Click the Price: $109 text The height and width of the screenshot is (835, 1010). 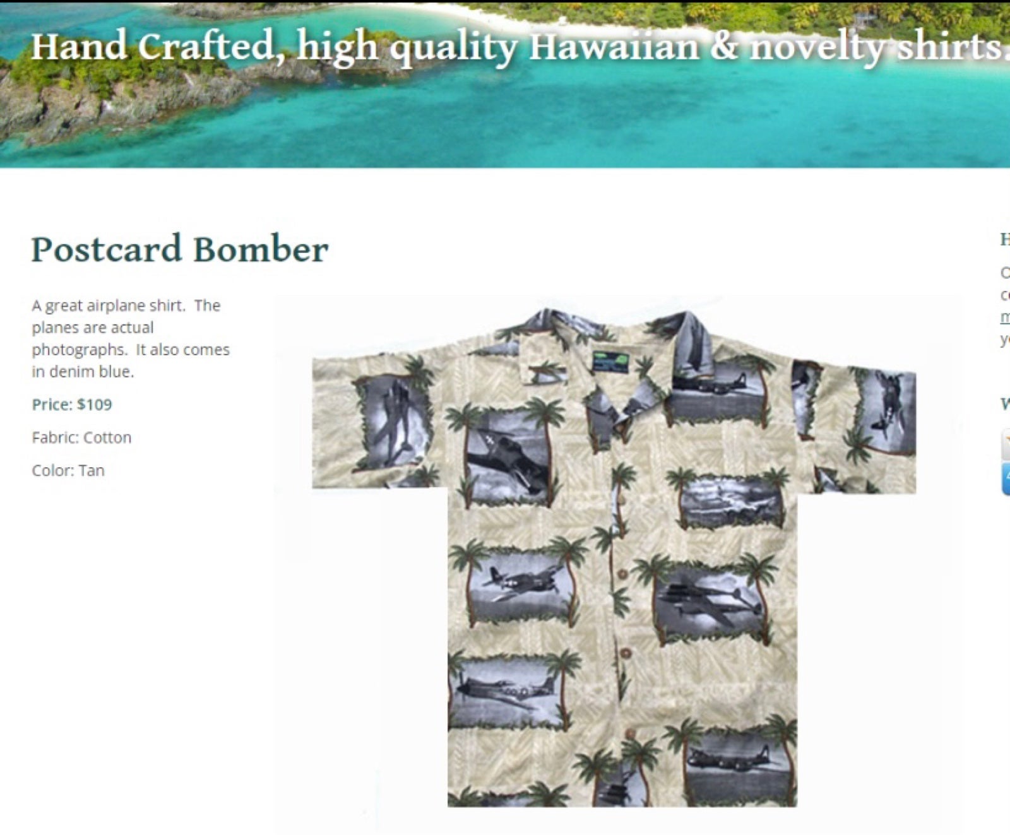point(72,405)
